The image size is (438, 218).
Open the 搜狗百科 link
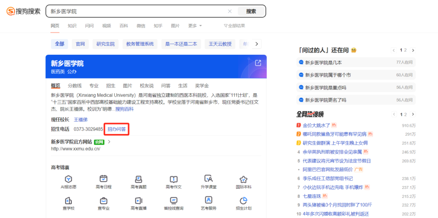(x=125, y=109)
